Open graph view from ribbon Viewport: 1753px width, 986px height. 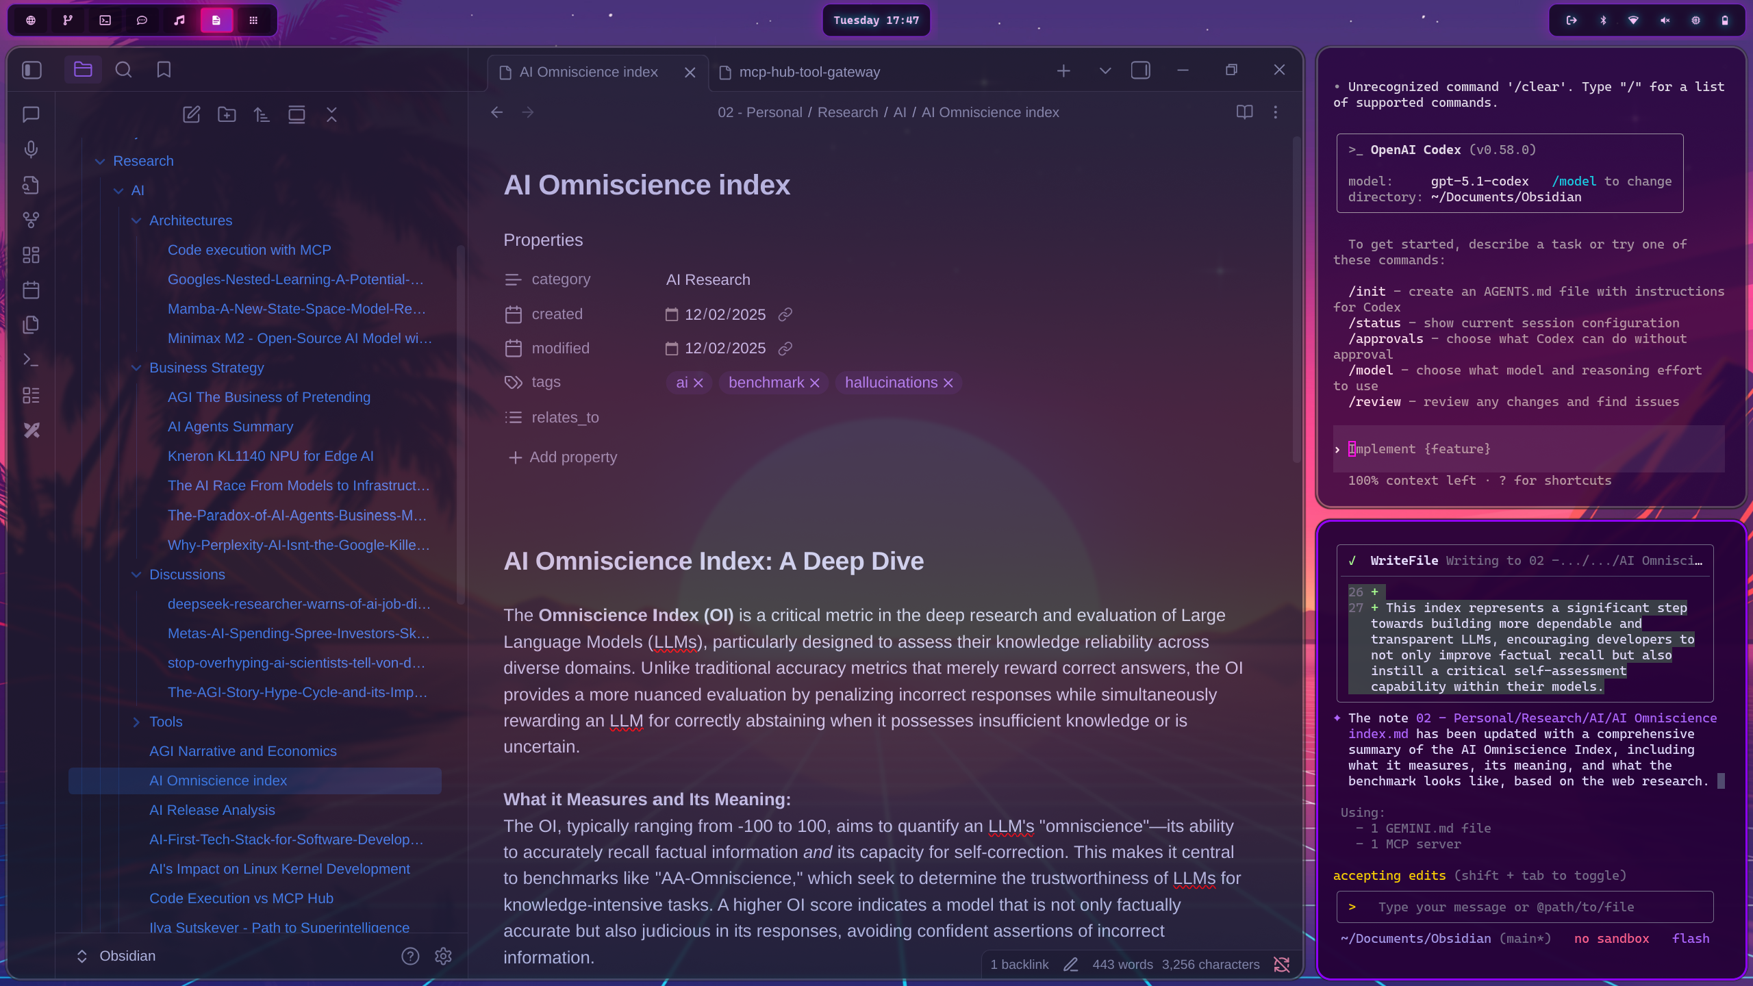click(x=31, y=220)
